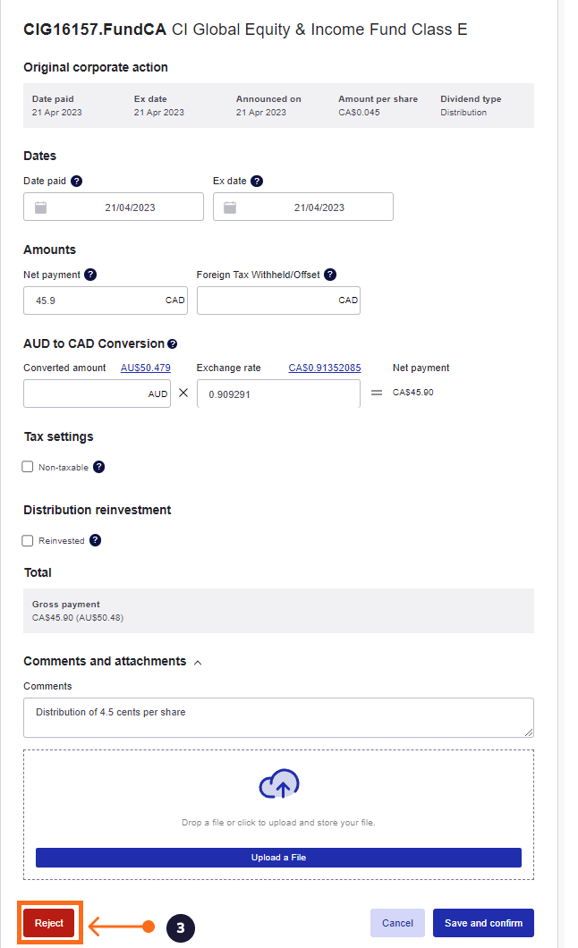Tick the Non-taxable checkbox
578x948 pixels.
27,467
